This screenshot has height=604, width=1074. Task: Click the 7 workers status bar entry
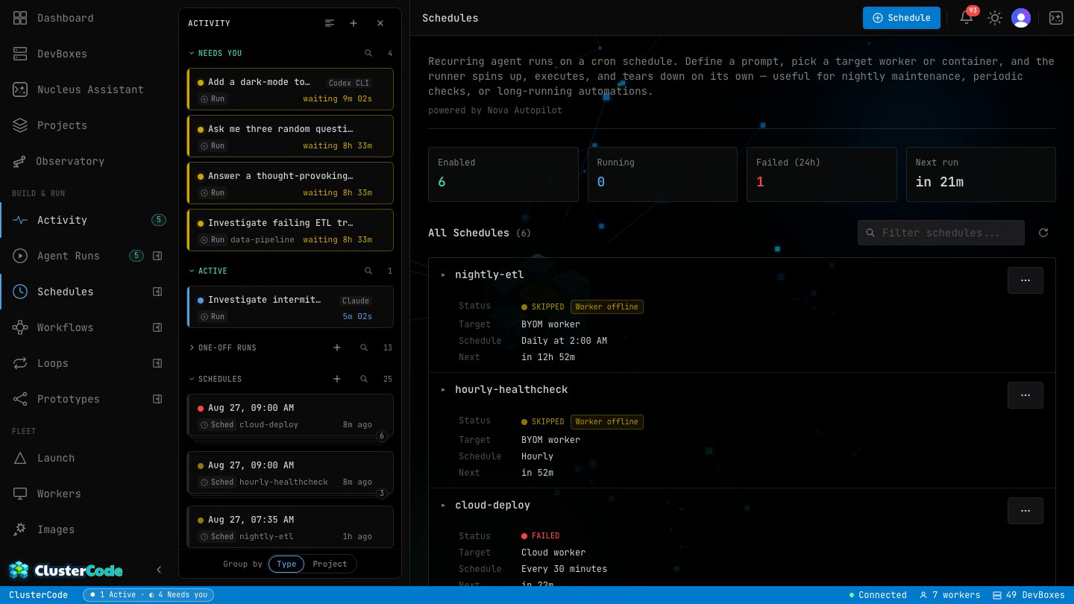click(950, 595)
